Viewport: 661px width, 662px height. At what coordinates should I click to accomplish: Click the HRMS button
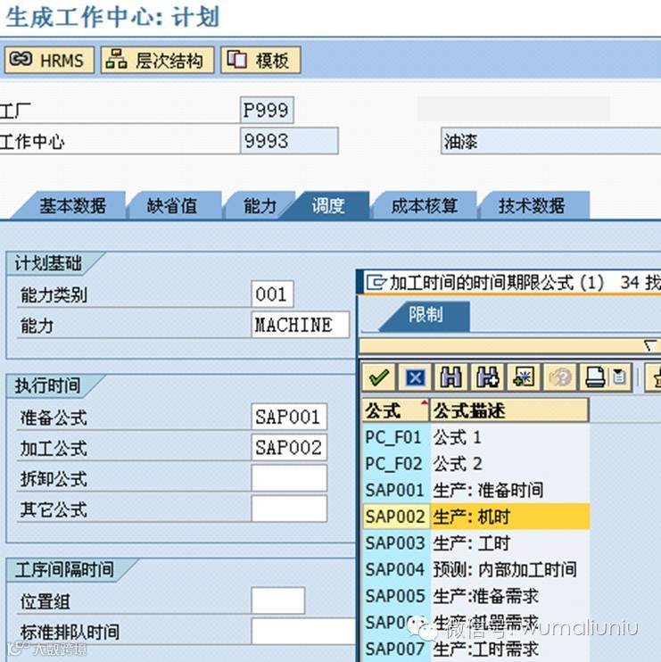tap(49, 60)
